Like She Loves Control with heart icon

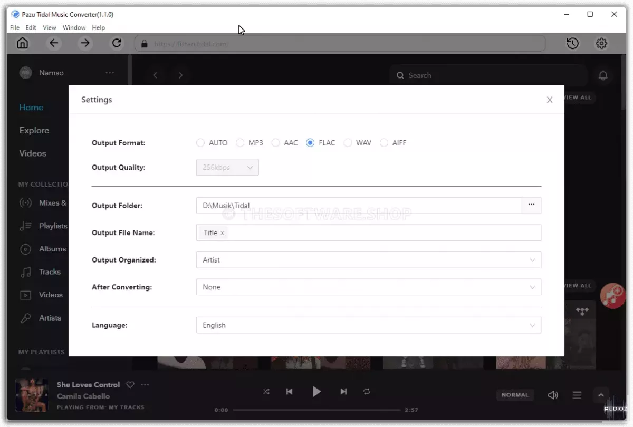click(130, 385)
